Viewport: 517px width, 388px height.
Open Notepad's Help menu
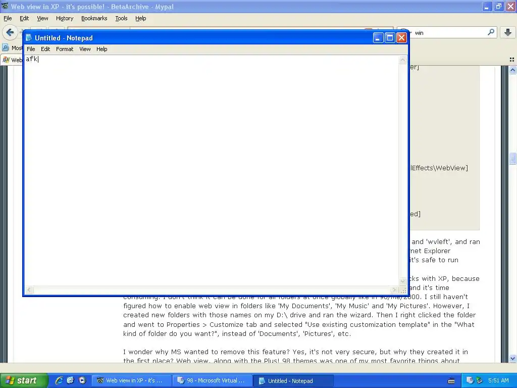101,49
